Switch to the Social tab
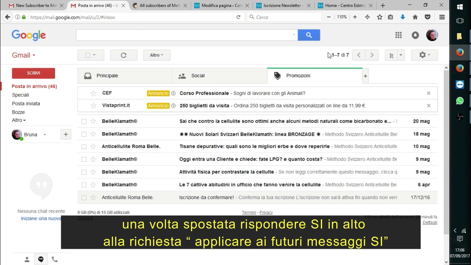The image size is (471, 265). tap(219, 76)
